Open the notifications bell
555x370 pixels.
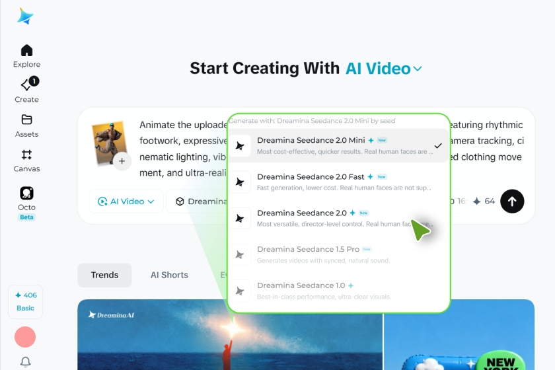[x=26, y=361]
